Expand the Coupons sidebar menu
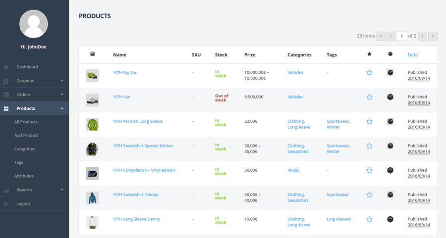 click(x=62, y=81)
